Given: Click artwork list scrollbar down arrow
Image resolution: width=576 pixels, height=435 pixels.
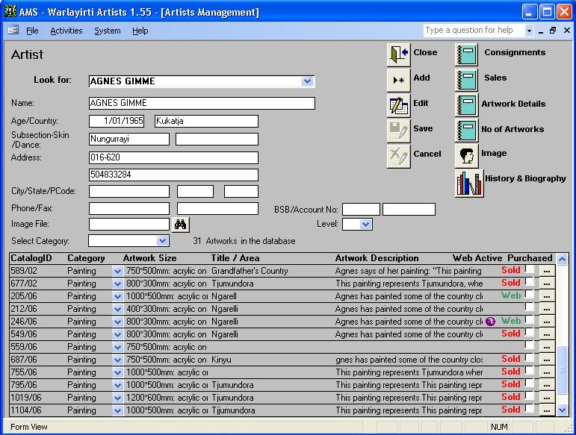Looking at the screenshot, I should point(562,410).
